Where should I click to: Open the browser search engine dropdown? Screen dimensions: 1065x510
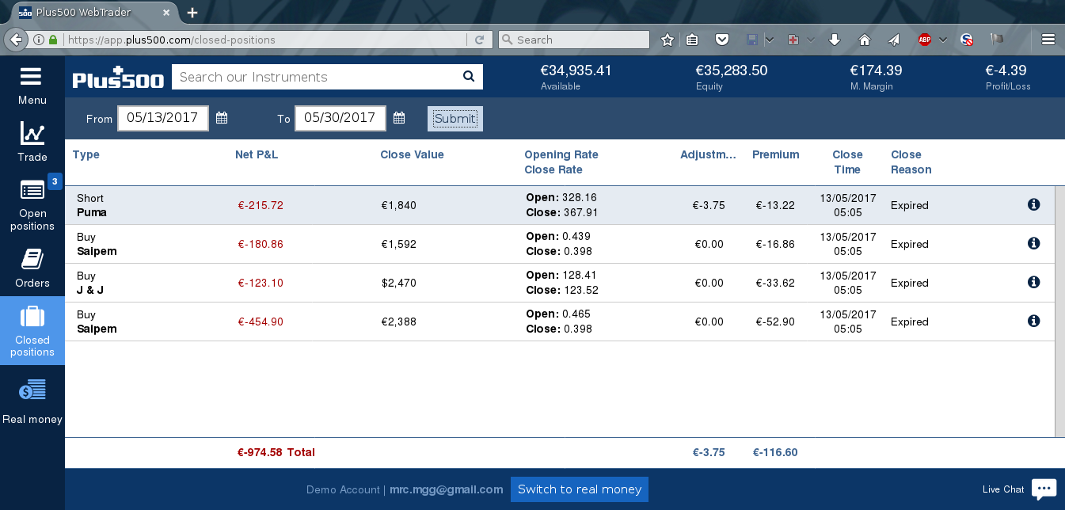(x=507, y=40)
